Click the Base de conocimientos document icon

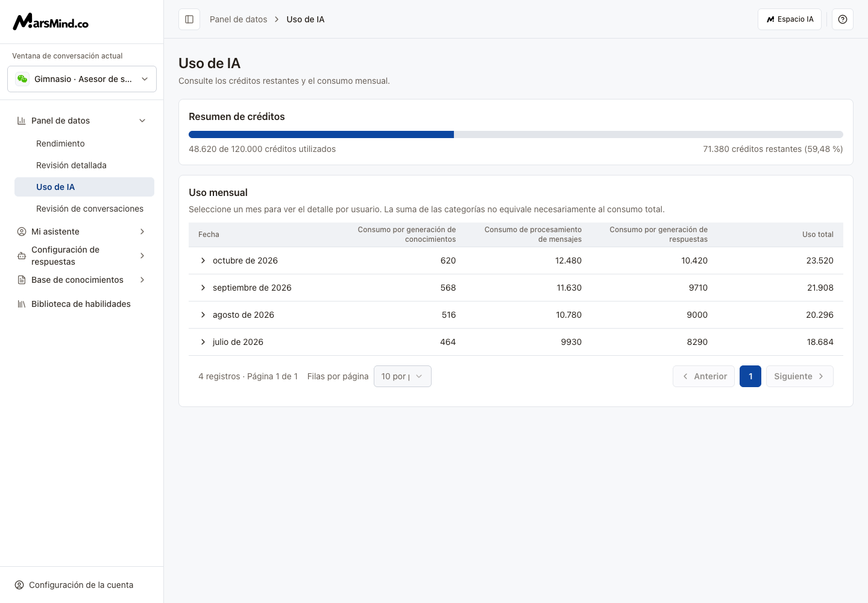pos(22,280)
